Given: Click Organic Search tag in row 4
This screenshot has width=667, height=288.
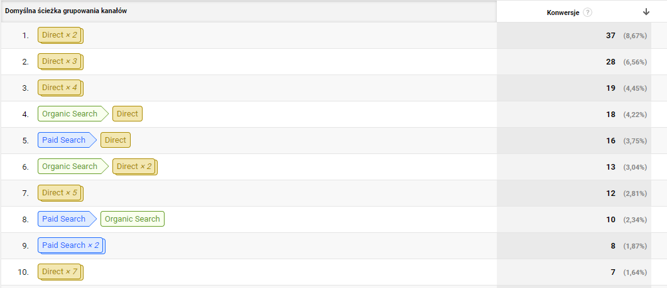Looking at the screenshot, I should (x=70, y=114).
